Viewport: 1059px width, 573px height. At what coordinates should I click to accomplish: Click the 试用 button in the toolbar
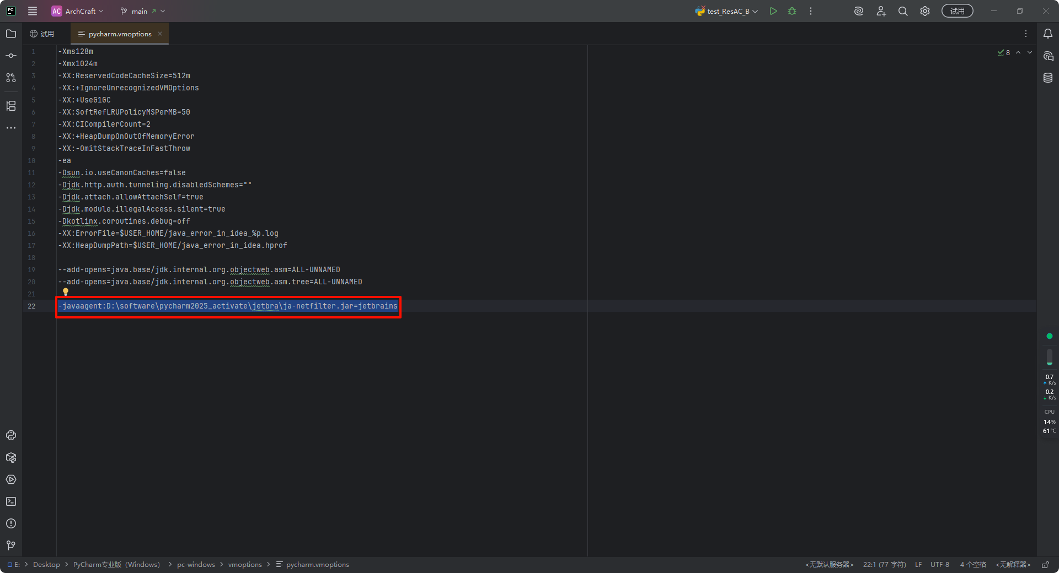958,11
